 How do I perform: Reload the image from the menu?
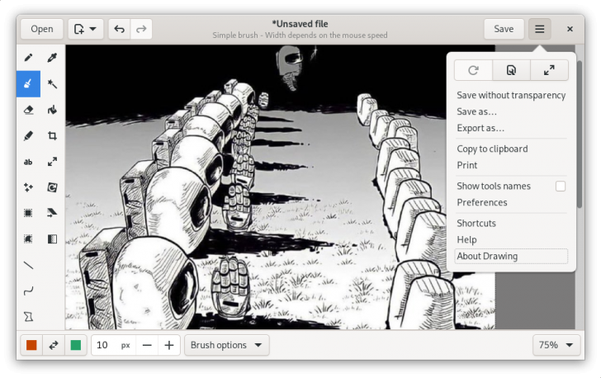tap(473, 70)
